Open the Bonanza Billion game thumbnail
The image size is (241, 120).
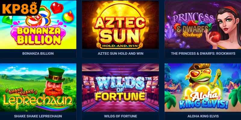(38, 25)
